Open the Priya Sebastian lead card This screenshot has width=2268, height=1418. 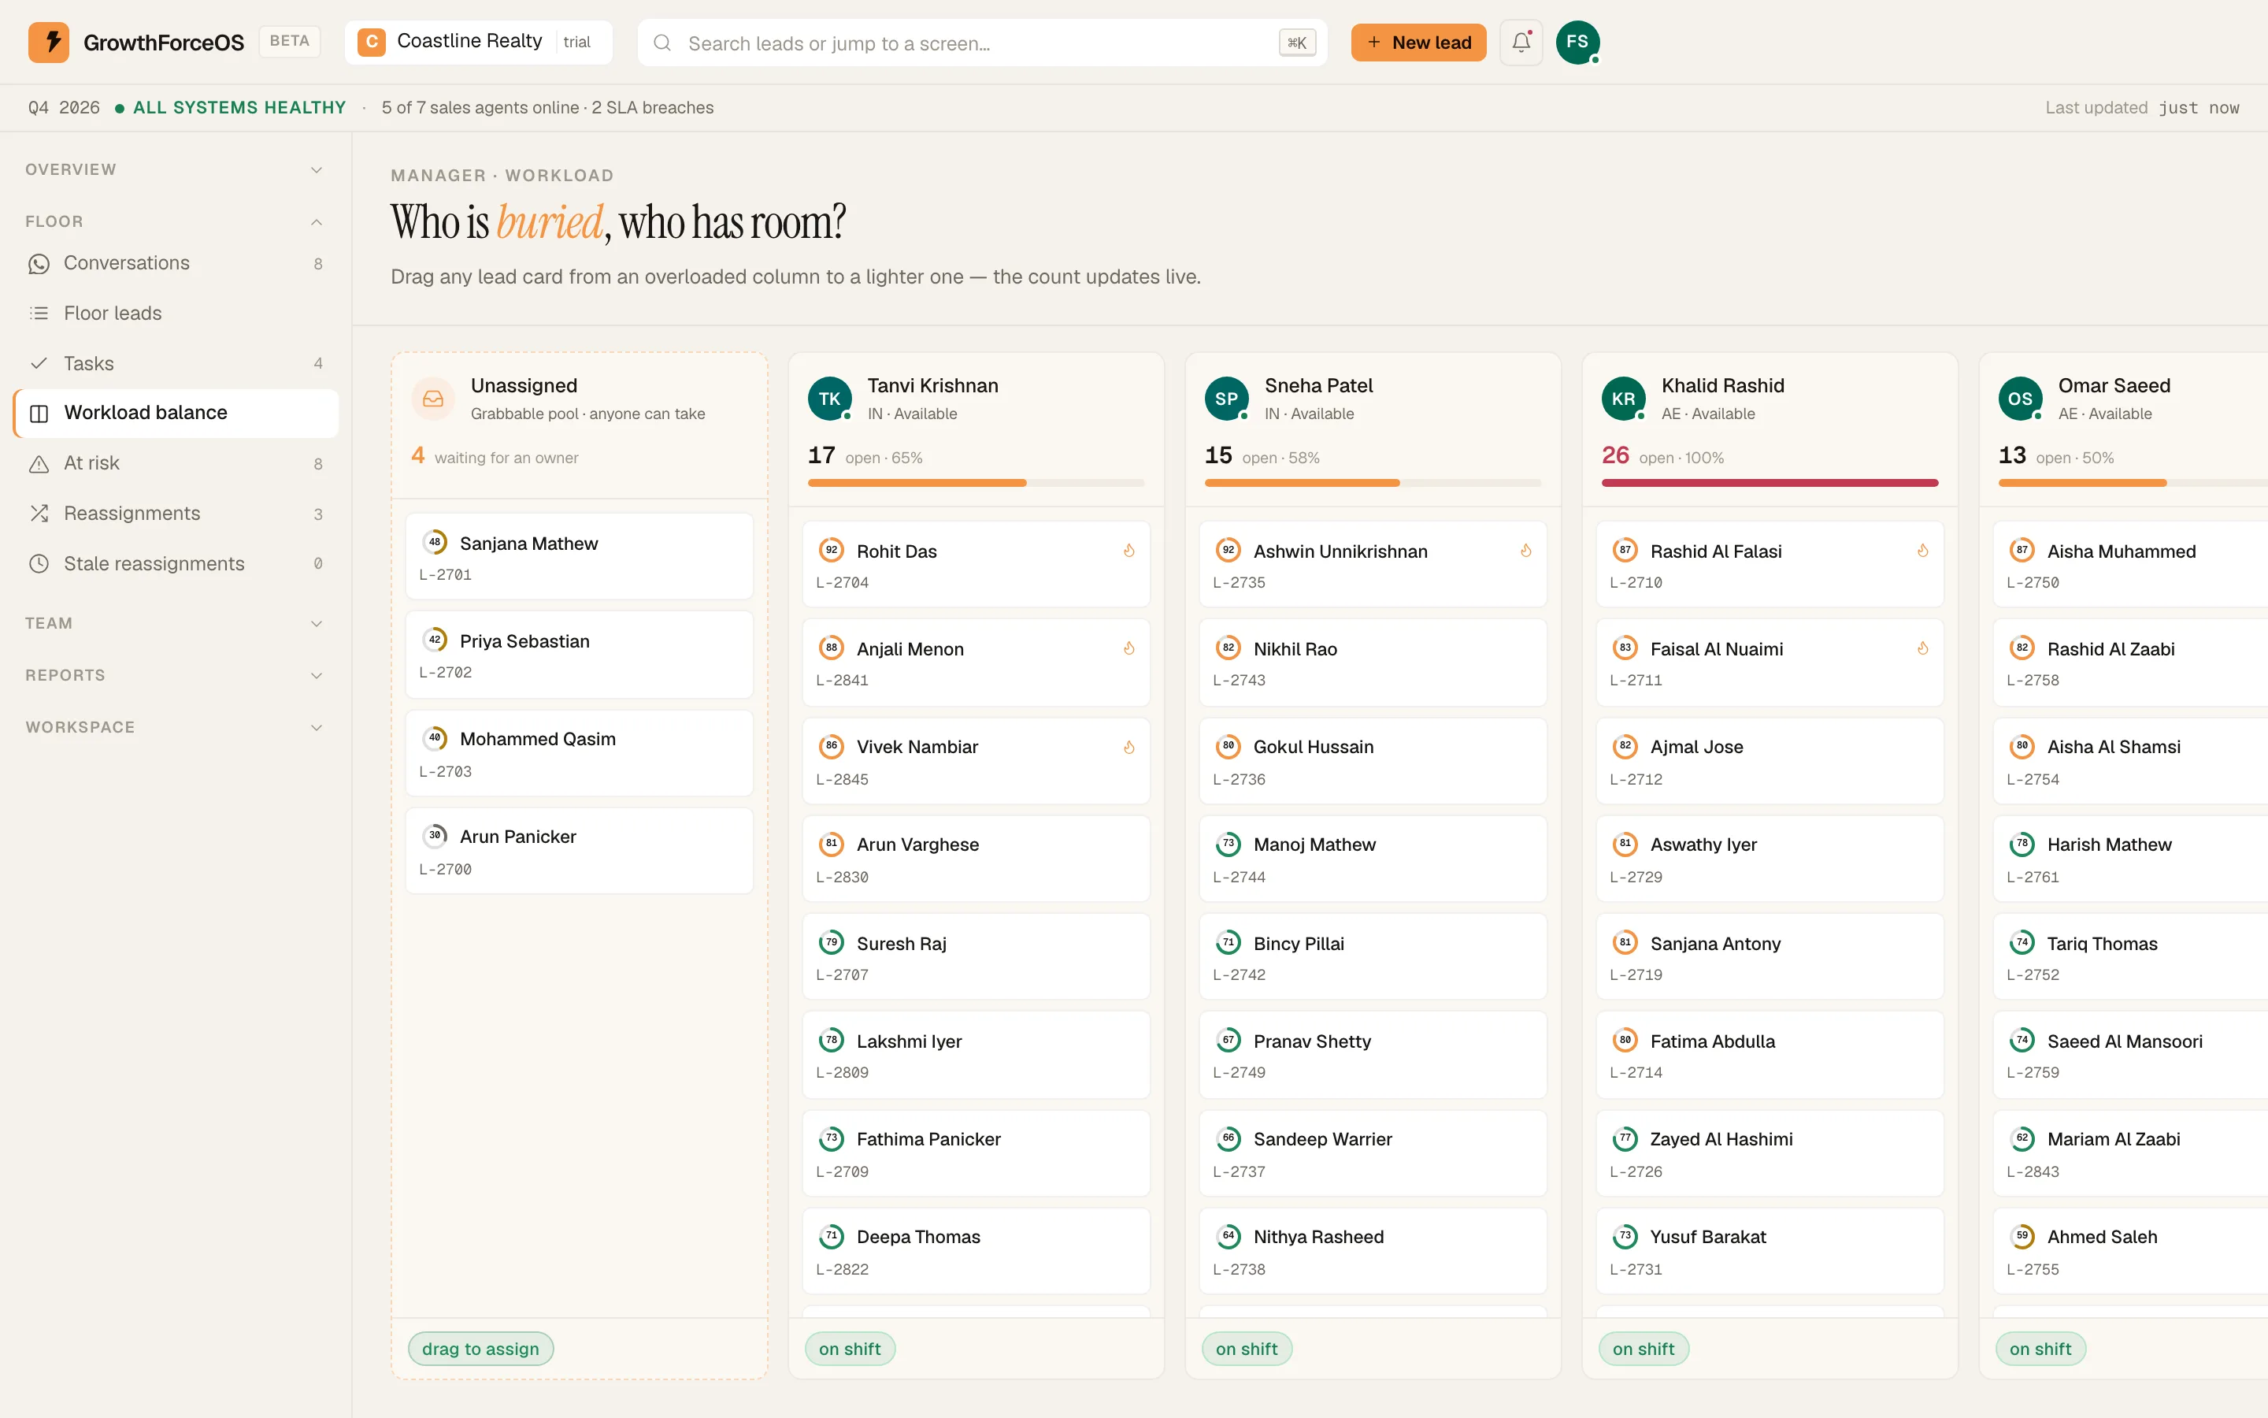pos(579,655)
